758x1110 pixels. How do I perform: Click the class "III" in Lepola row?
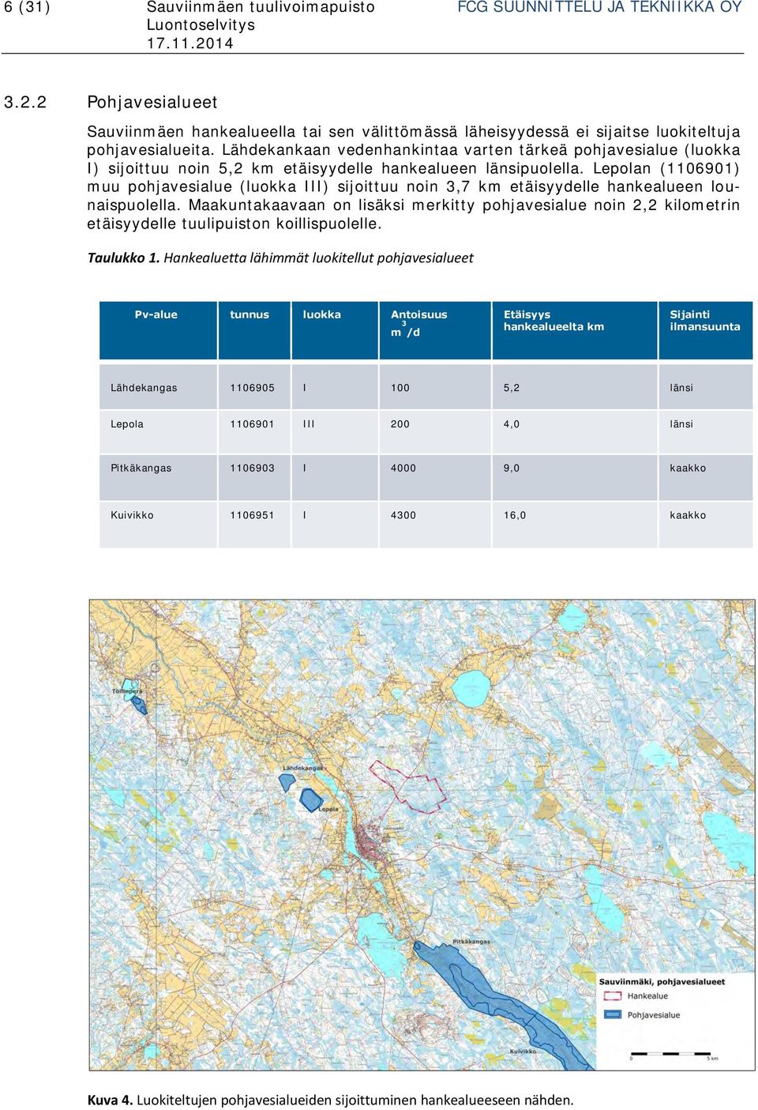[x=309, y=424]
